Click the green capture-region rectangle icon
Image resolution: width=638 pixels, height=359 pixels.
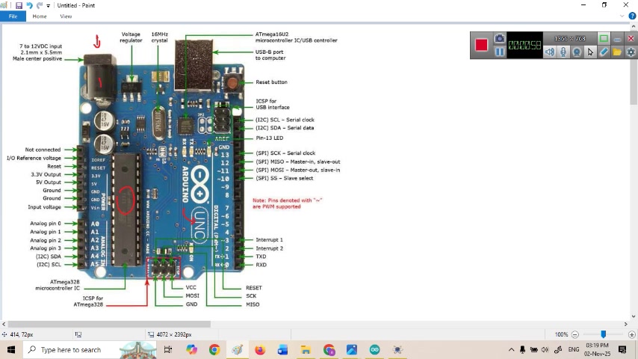pos(604,39)
